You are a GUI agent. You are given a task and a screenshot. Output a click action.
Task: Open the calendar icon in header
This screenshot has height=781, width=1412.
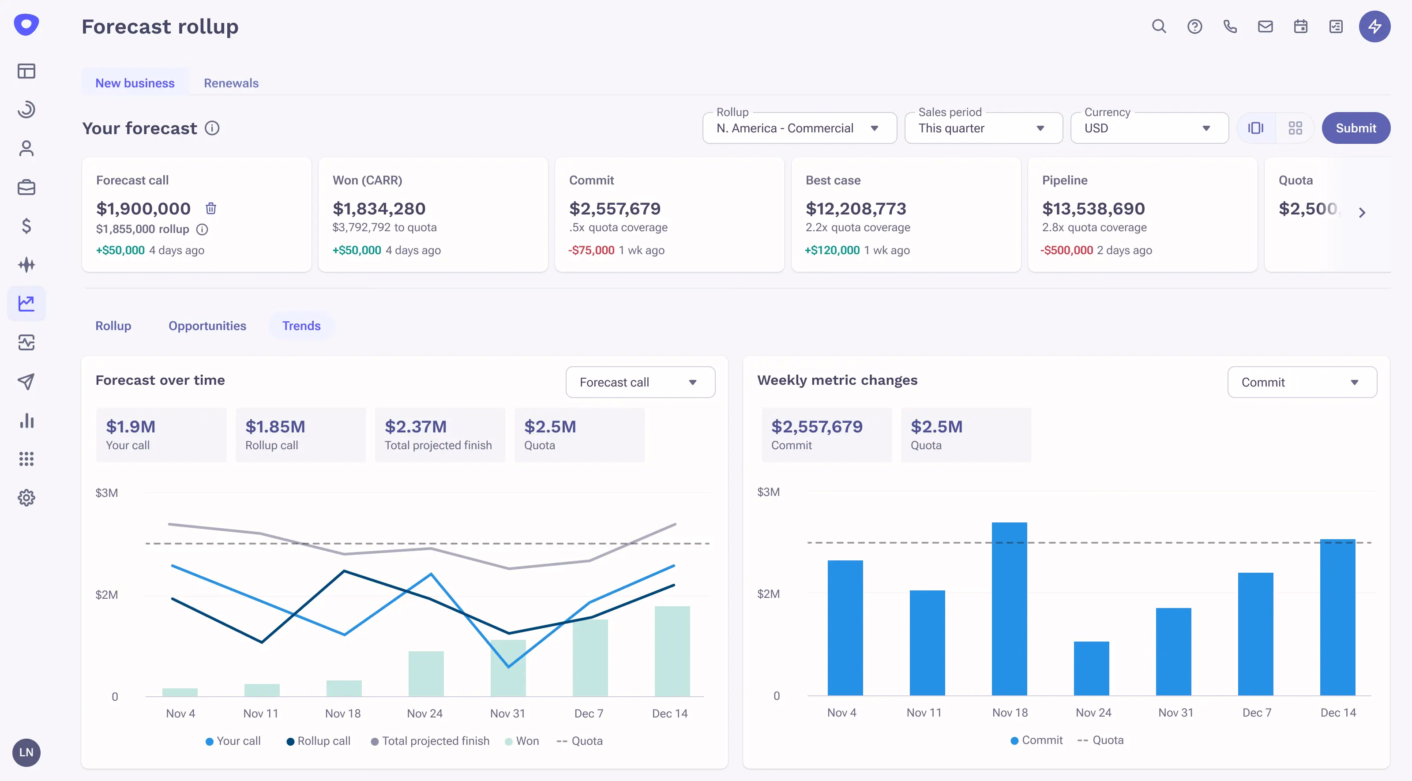pos(1301,26)
